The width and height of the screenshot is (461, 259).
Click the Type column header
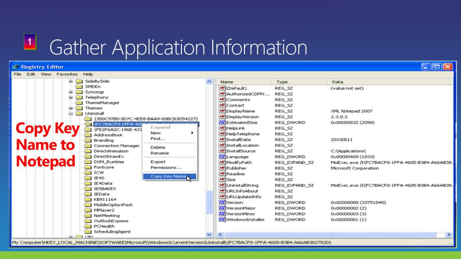pos(282,82)
